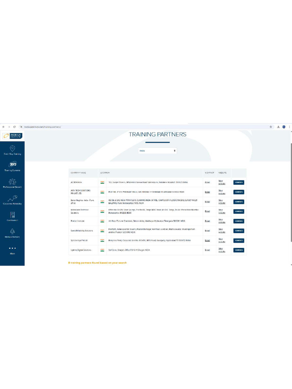The image size is (292, 389).
Task: Click the flag in Quest Reliability Solutions row
Action: pos(102,231)
